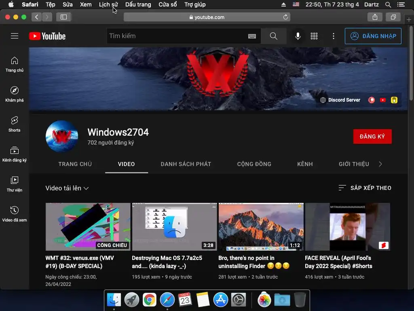This screenshot has width=414, height=311.
Task: Expand the Video tải lên dropdown
Action: click(67, 188)
